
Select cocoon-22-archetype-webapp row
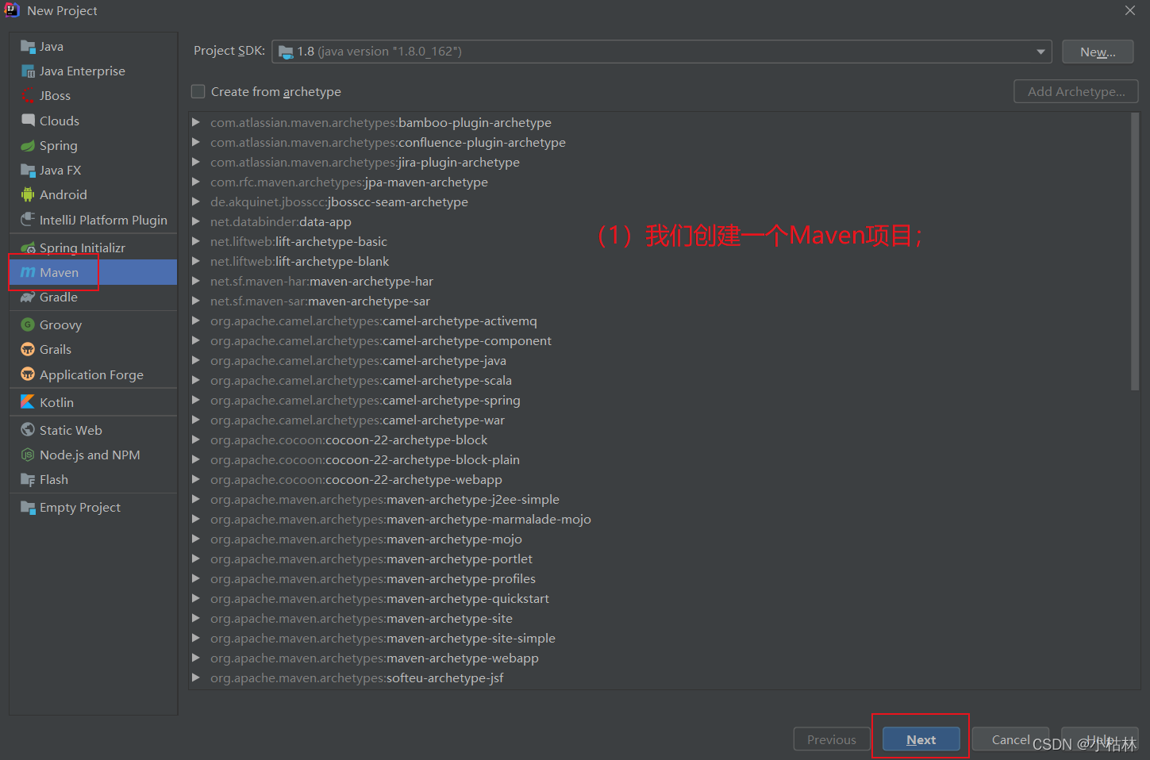(x=659, y=480)
